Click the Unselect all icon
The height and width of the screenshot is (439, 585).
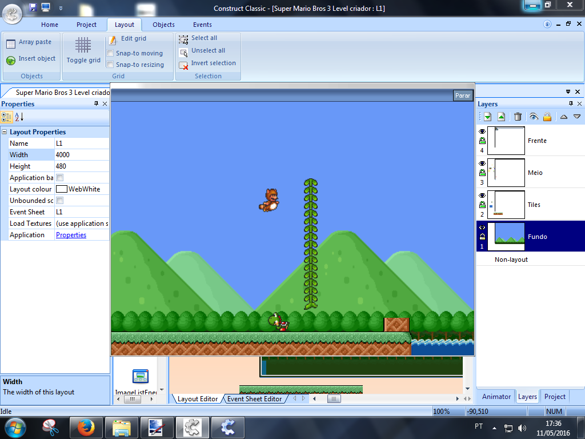coord(183,52)
